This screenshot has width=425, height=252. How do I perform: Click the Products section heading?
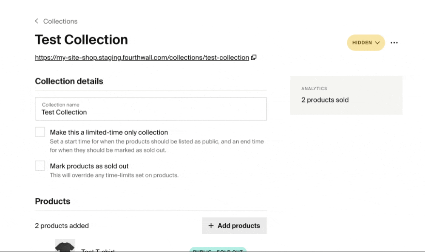(53, 201)
